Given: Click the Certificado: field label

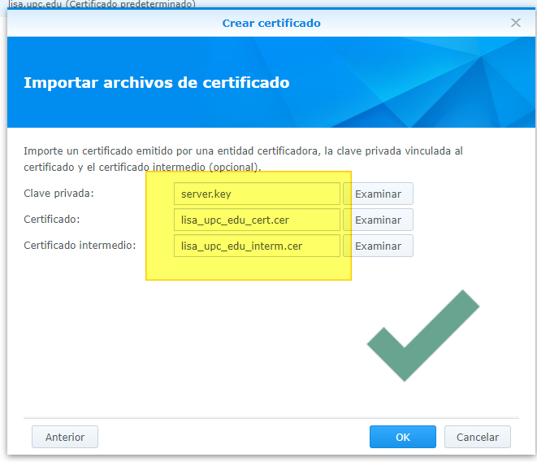Looking at the screenshot, I should (51, 220).
